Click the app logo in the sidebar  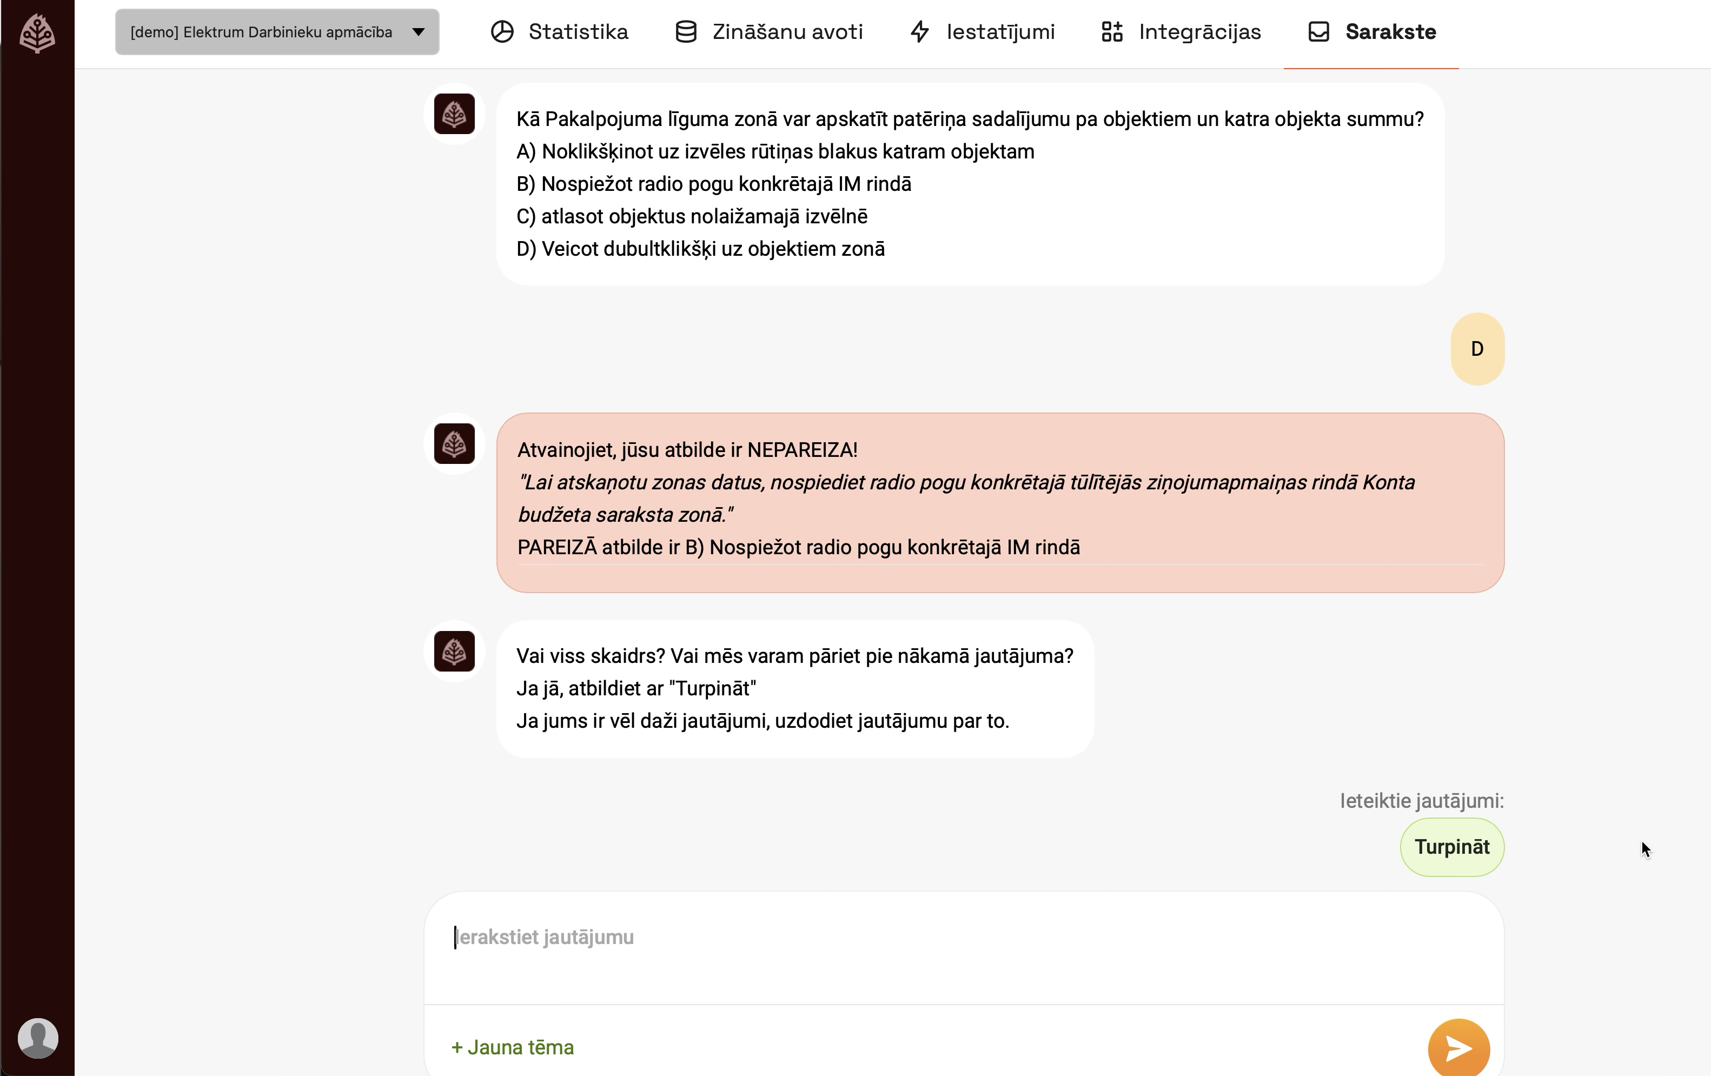[37, 34]
